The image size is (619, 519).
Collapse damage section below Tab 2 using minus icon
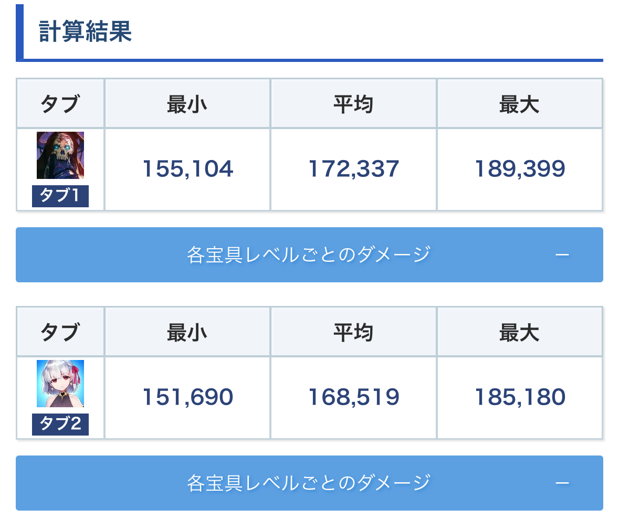point(562,483)
